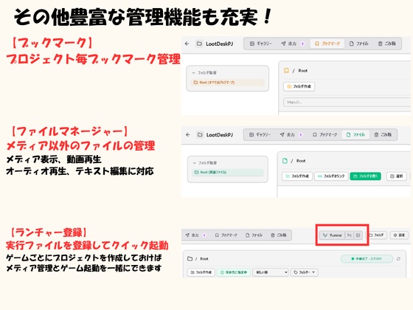
Task: Select active ブックマーク tab in bookmark screenshot
Action: [327, 44]
